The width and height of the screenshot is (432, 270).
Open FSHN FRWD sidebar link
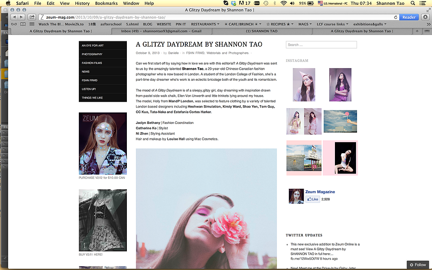(x=103, y=80)
